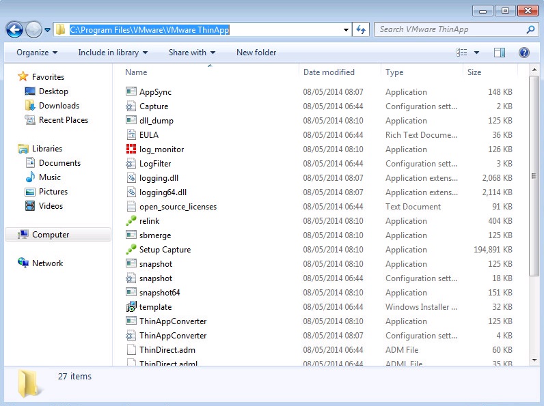The height and width of the screenshot is (406, 544).
Task: Select the address bar path text
Action: point(149,30)
